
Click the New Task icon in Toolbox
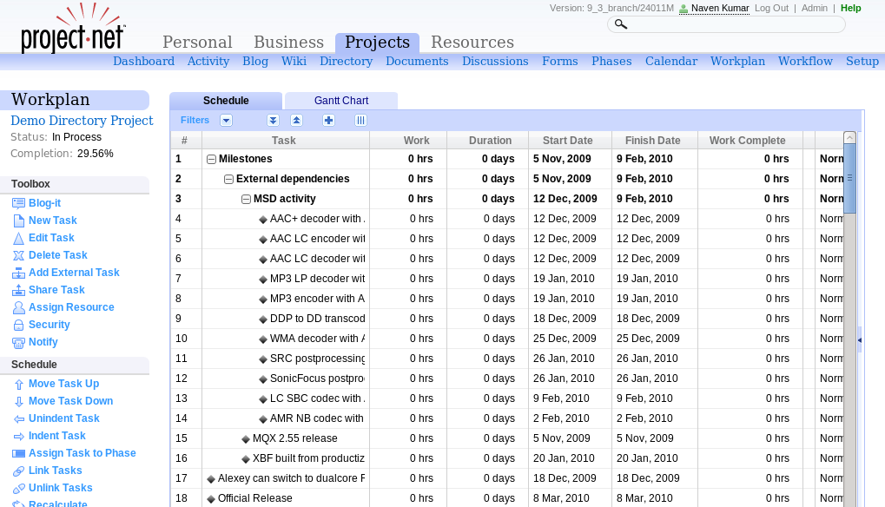coord(18,221)
